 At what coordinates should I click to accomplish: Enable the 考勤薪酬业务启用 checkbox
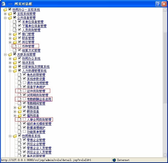[x=24, y=99]
